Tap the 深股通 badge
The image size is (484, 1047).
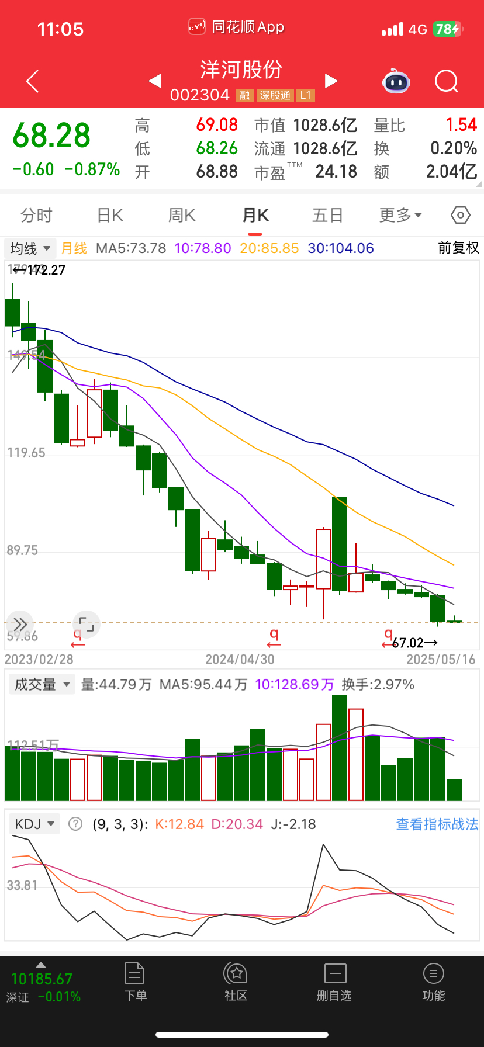[x=275, y=95]
